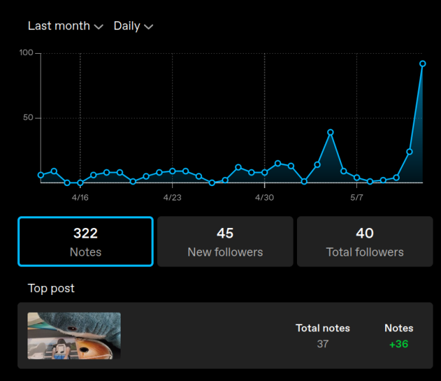Image resolution: width=441 pixels, height=381 pixels.
Task: Select the Notes tab showing 322
Action: coord(85,242)
